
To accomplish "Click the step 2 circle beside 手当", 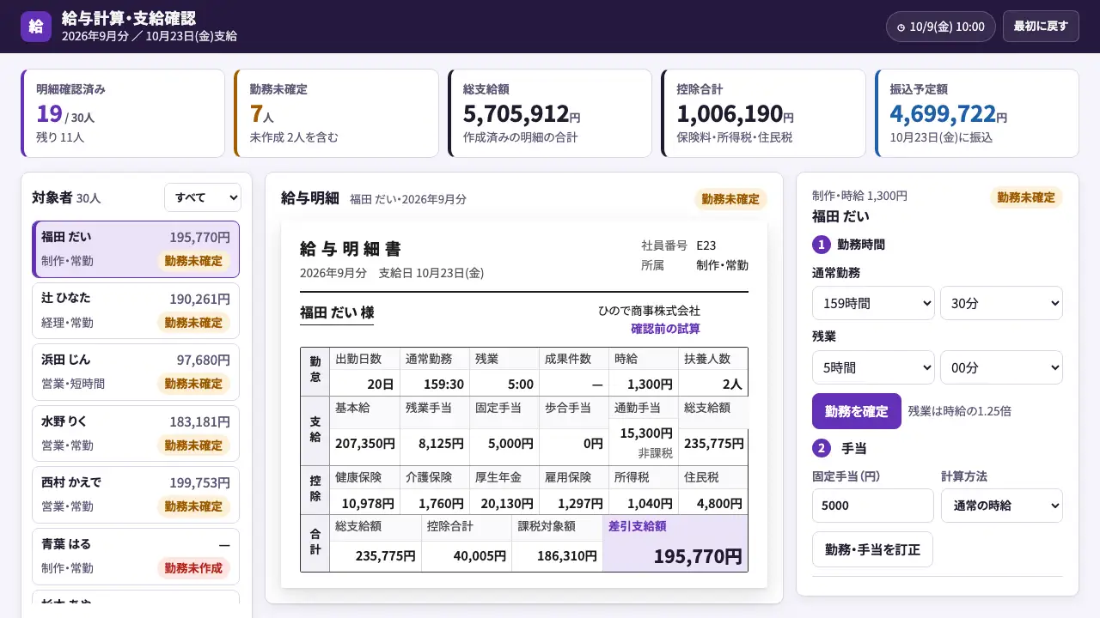I will (822, 448).
